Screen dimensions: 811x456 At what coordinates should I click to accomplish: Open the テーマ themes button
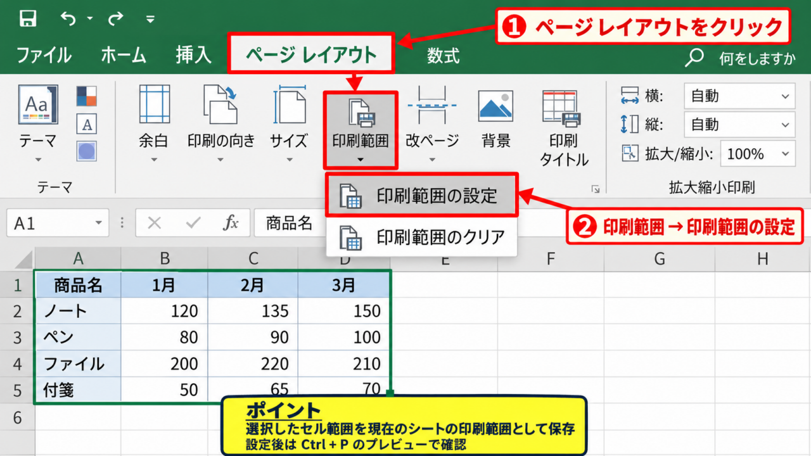(x=38, y=123)
